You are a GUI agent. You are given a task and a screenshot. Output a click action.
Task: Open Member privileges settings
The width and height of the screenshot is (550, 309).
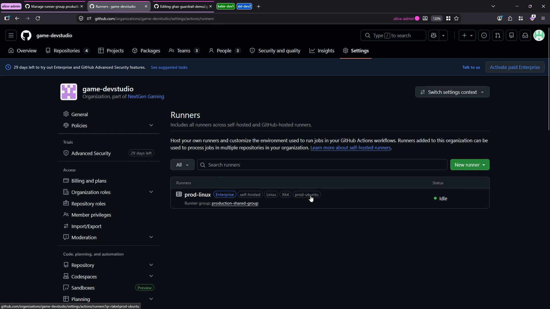[x=109, y=215]
